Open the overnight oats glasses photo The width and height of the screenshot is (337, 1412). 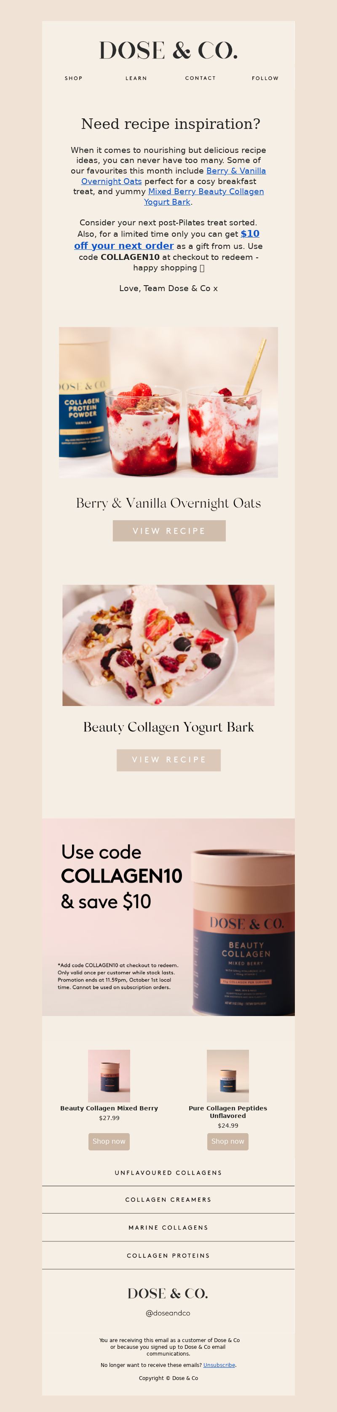168,402
